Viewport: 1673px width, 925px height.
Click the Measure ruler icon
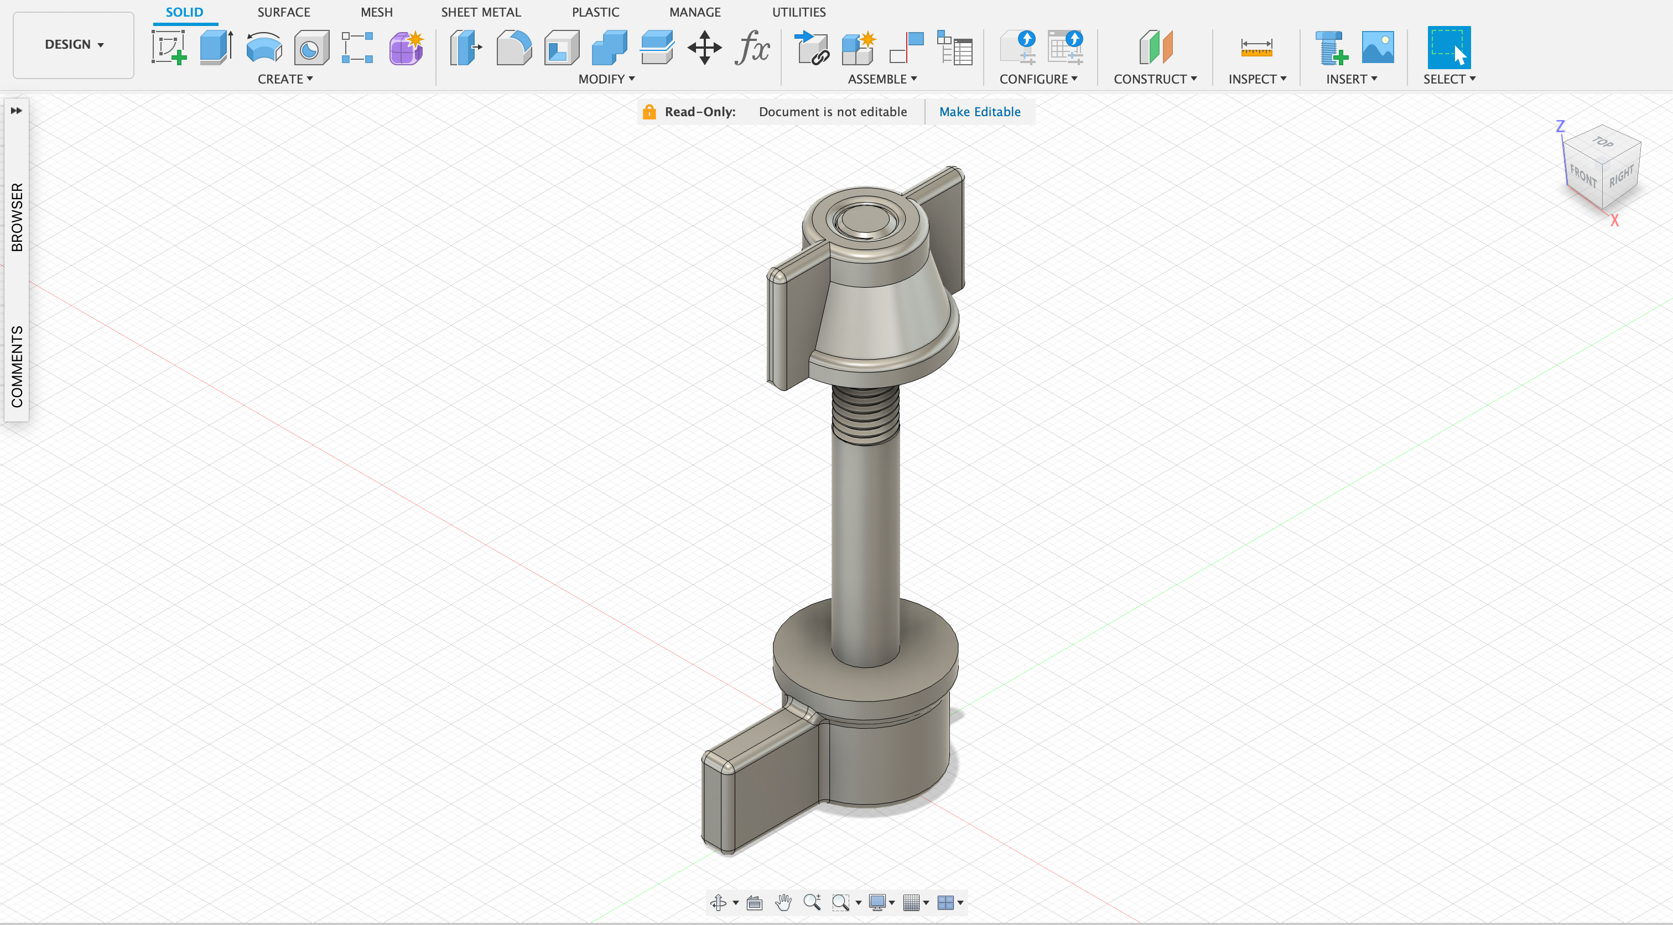[1256, 48]
